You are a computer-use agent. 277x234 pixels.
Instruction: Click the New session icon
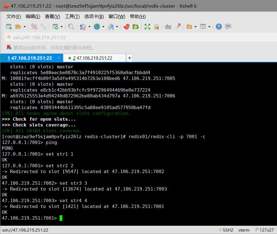[x=9, y=27]
